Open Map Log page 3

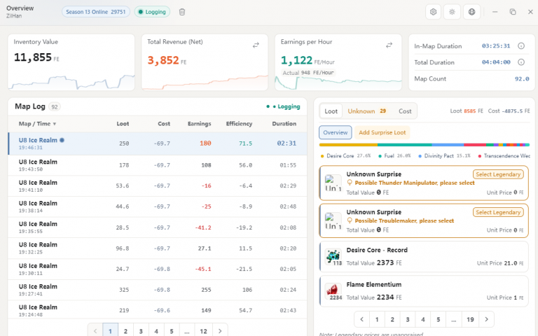[x=141, y=331]
